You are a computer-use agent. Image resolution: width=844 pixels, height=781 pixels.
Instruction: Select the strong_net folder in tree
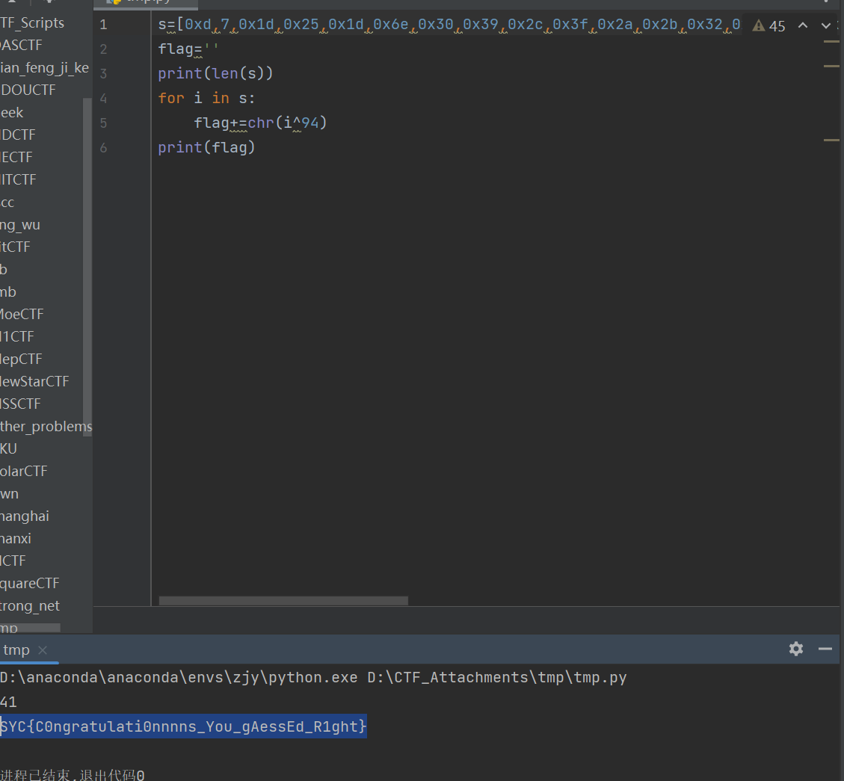coord(30,605)
